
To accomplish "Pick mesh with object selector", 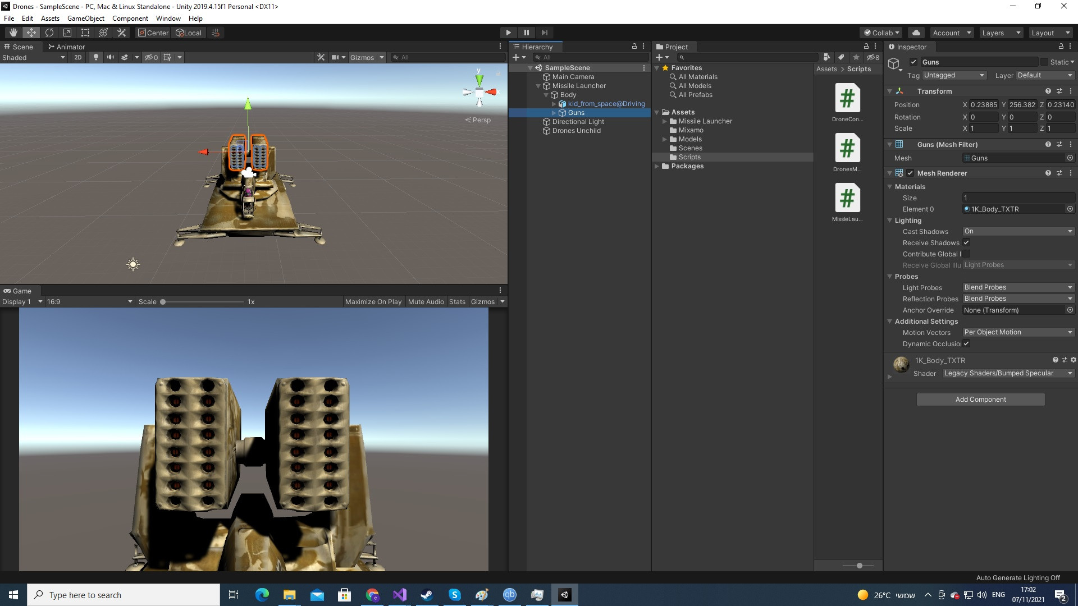I will click(1070, 158).
